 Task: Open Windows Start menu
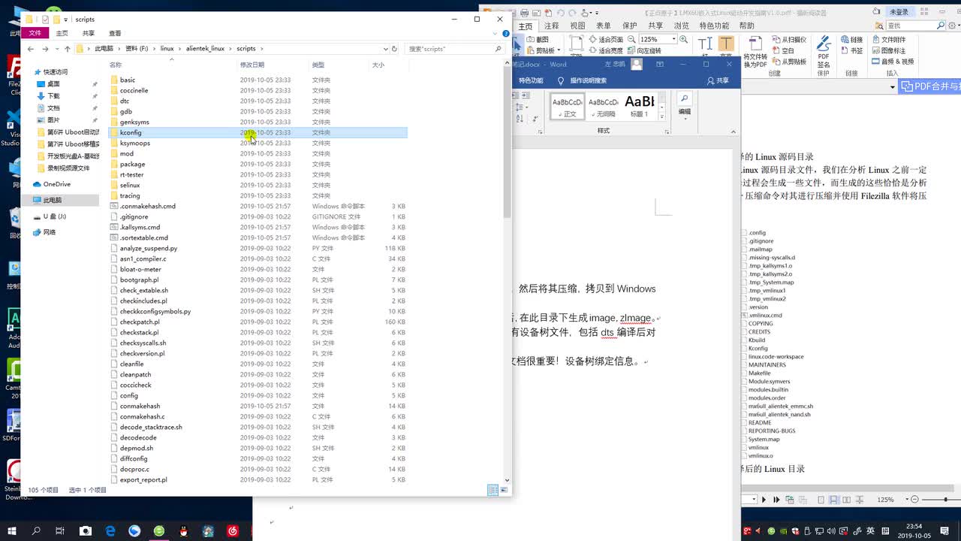[13, 530]
